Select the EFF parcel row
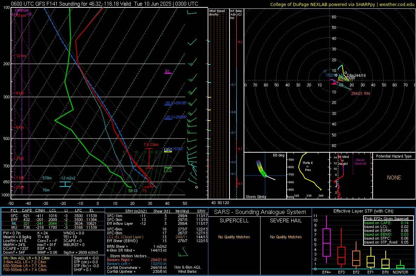This screenshot has height=276, width=416. (53, 220)
